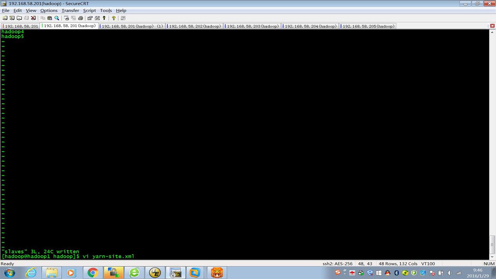Viewport: 496px width, 279px height.
Task: Open the Help menu
Action: click(x=121, y=10)
